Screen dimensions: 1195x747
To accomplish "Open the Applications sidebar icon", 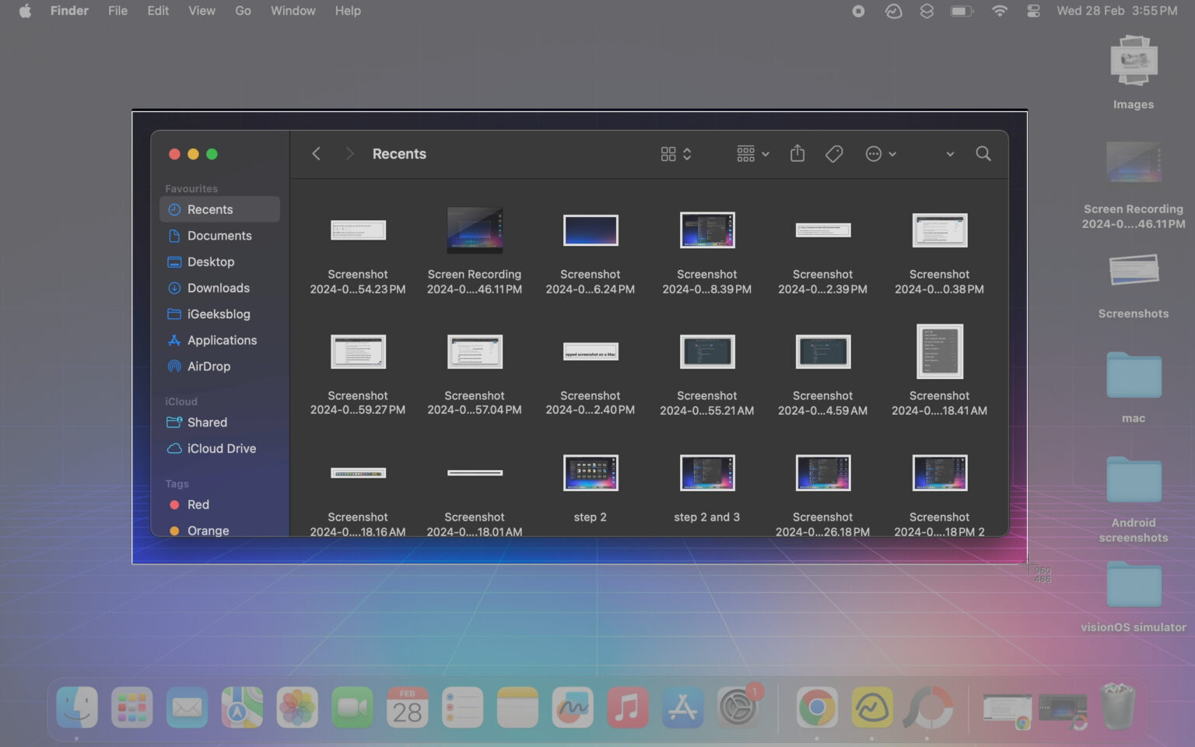I will [223, 340].
